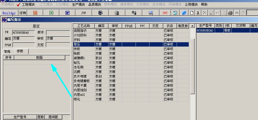The width and height of the screenshot is (258, 120).
Task: Click the network servers icon
Action: pos(134,13)
